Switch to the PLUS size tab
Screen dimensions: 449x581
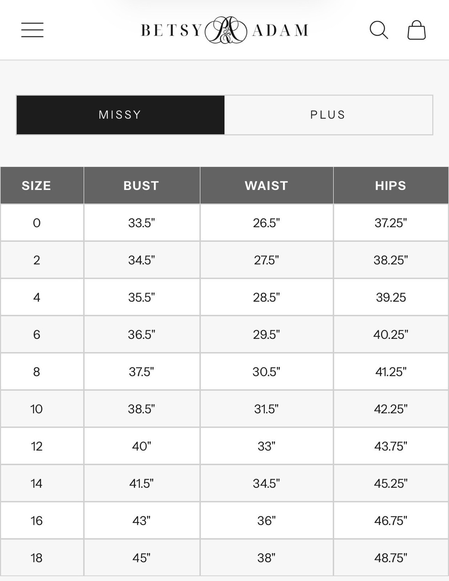tap(328, 115)
